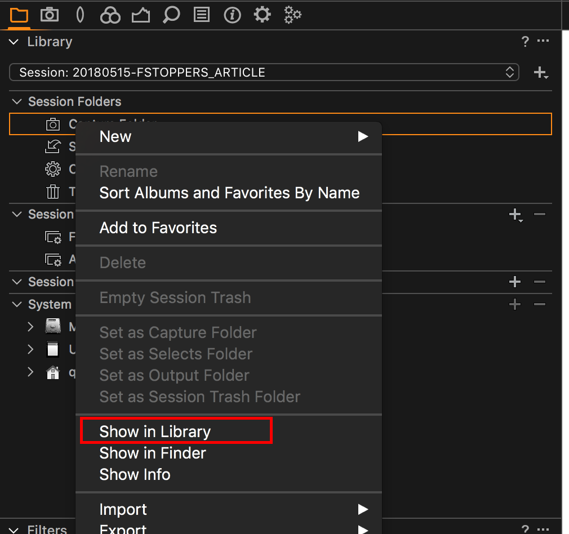Open the New submenu in context menu
This screenshot has width=569, height=534.
point(229,137)
